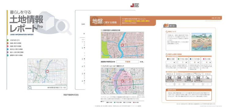Click the green bullet for 土地の成り立ち

(8, 40)
